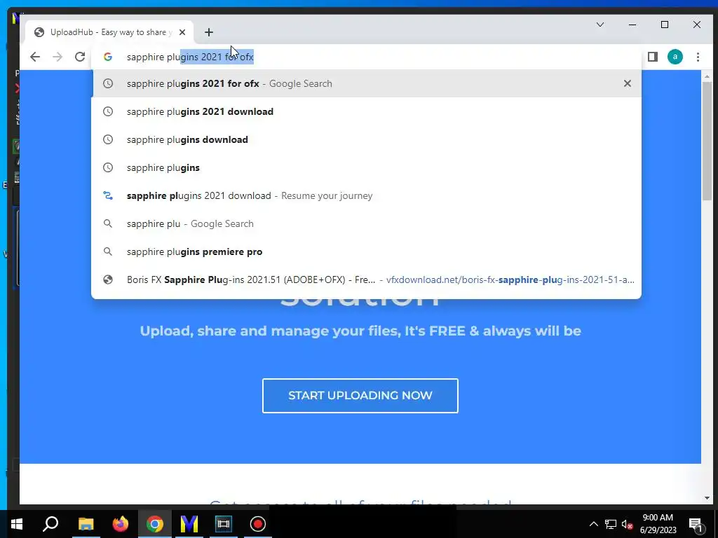Open the tab search chevron
This screenshot has width=718, height=538.
[x=600, y=25]
